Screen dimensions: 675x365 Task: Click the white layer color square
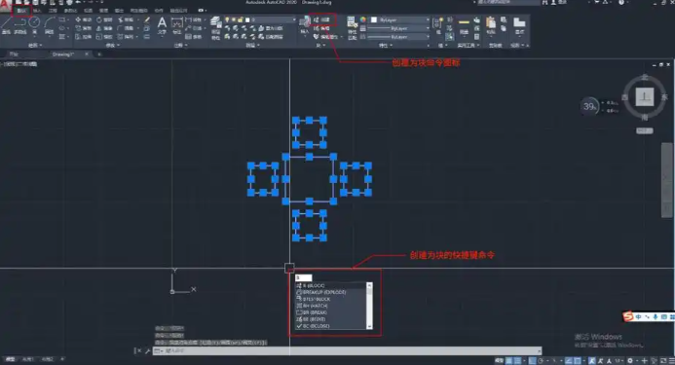pos(247,19)
